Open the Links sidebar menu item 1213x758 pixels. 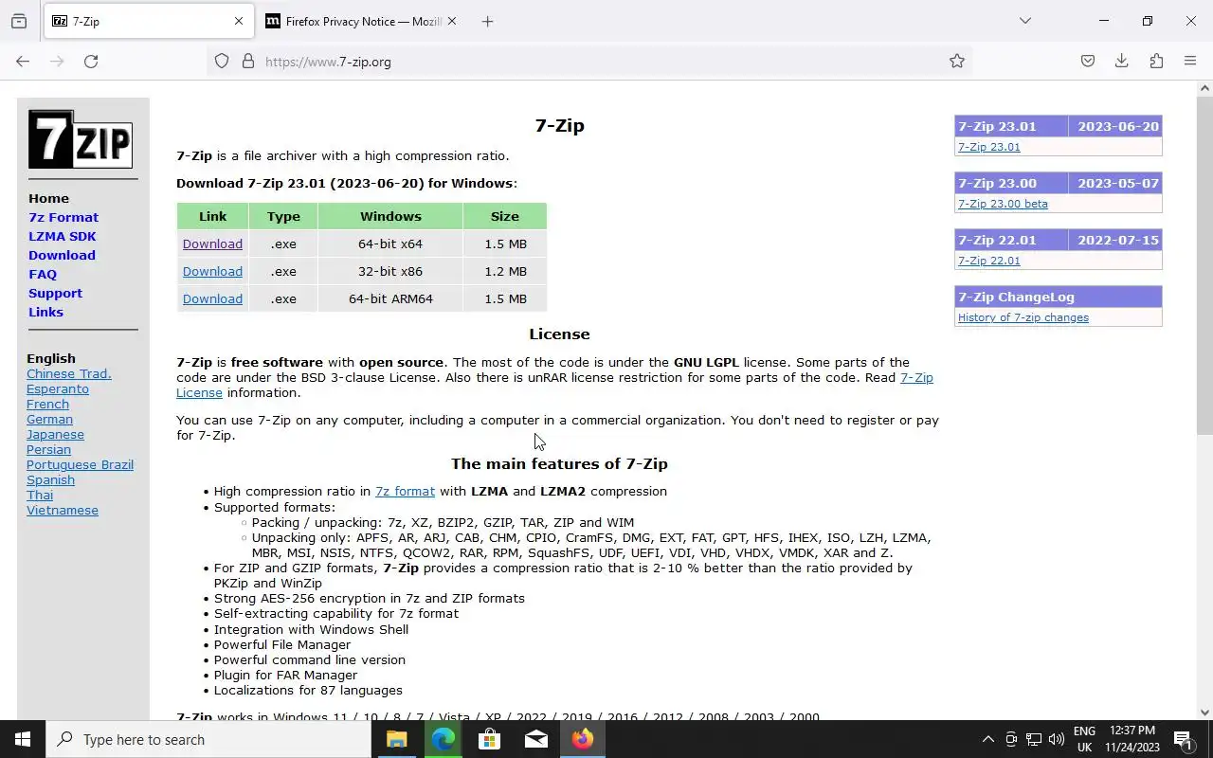[x=45, y=312]
